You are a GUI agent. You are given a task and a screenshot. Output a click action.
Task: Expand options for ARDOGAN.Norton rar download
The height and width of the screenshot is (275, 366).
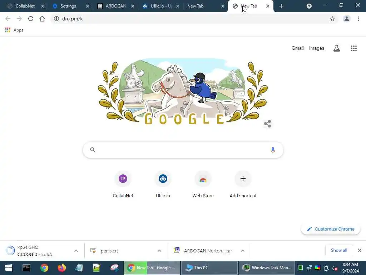[x=243, y=251]
